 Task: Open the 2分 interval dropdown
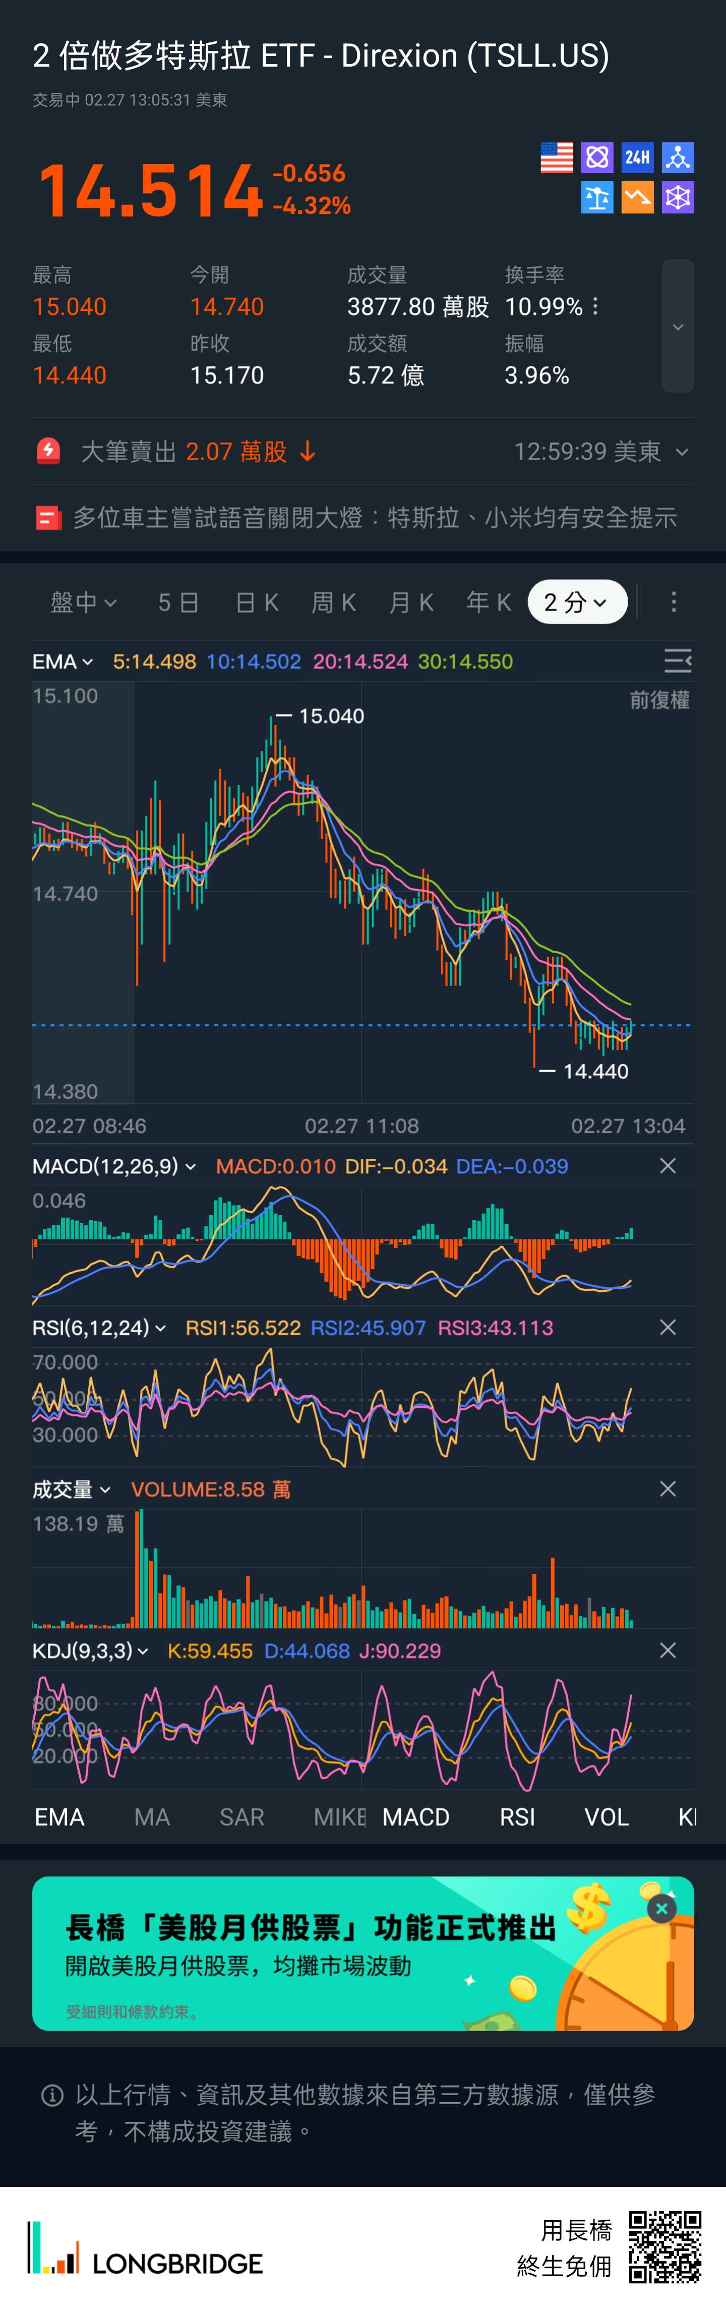[576, 602]
